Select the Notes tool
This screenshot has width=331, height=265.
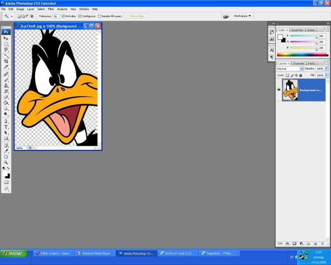pos(6,145)
